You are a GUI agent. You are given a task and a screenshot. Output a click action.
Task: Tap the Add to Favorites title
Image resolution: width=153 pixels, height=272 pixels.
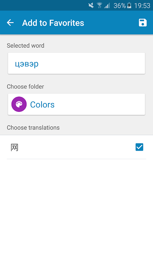[x=53, y=23]
